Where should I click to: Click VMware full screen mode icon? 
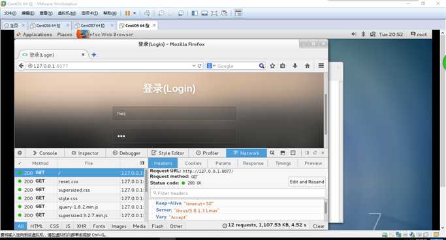(214, 13)
